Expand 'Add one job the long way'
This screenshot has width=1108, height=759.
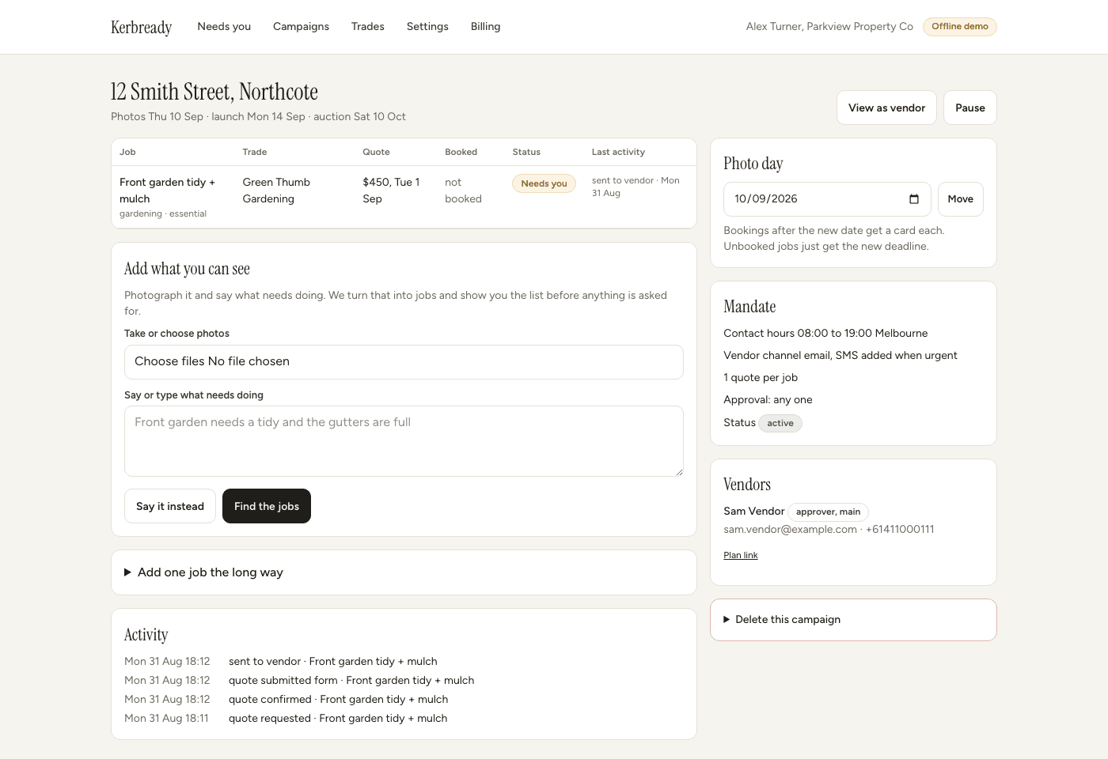tap(404, 572)
